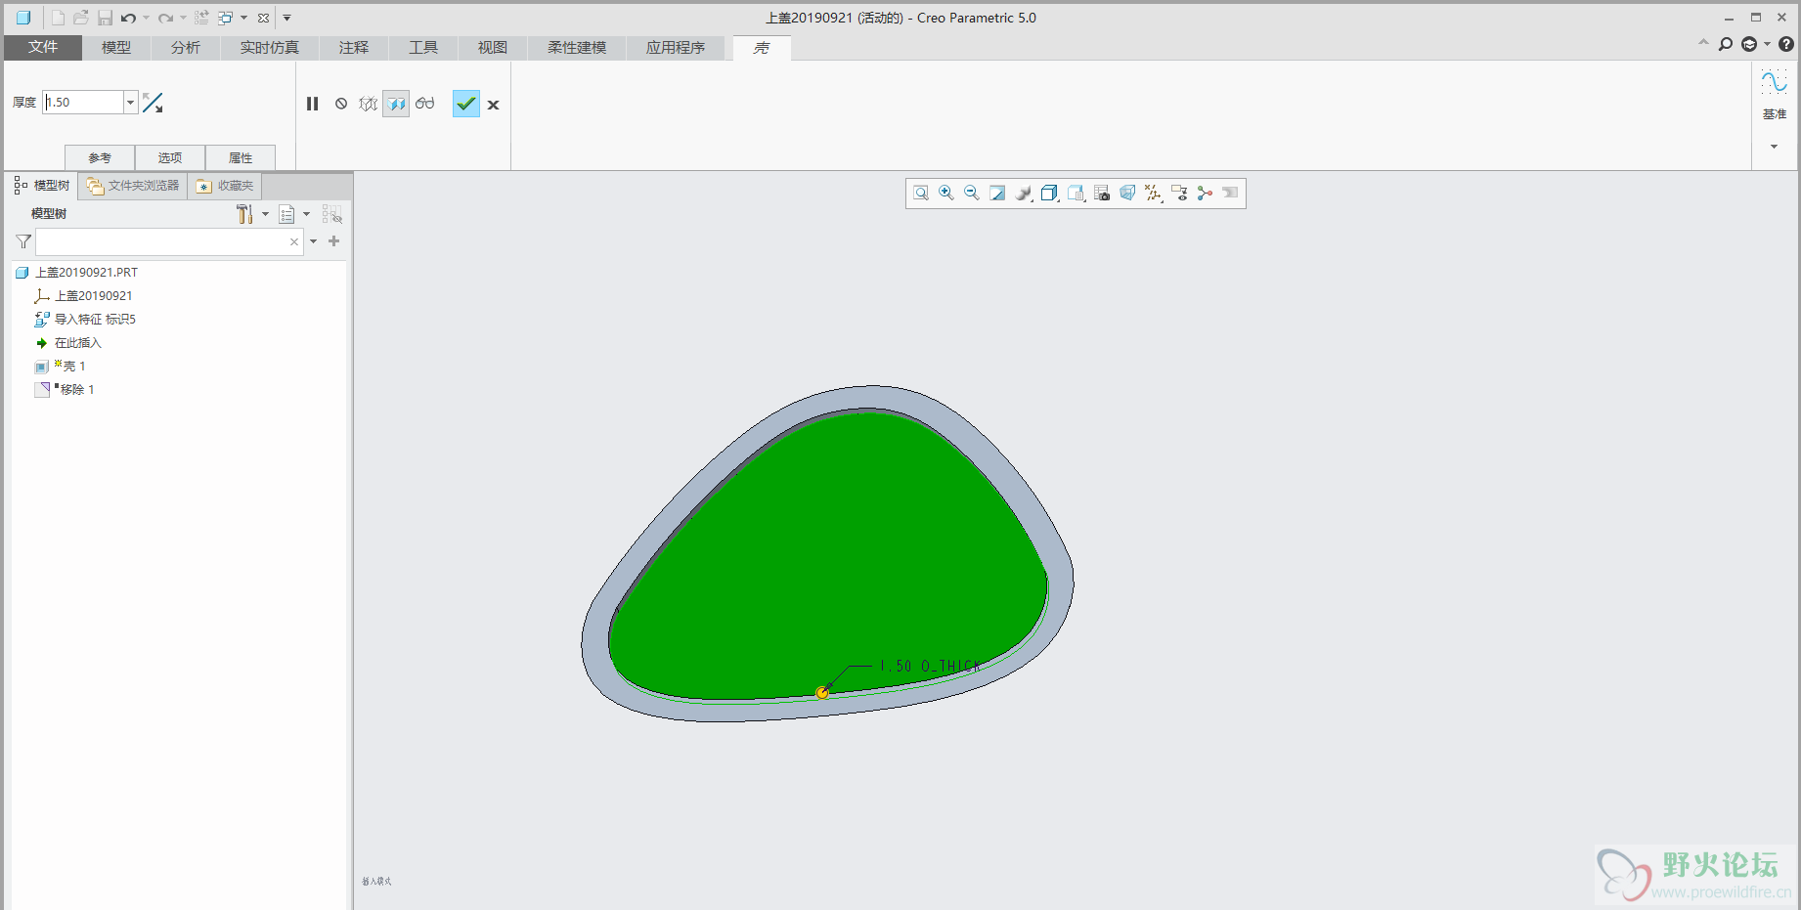Open model tree settings hammer icon

(x=244, y=214)
